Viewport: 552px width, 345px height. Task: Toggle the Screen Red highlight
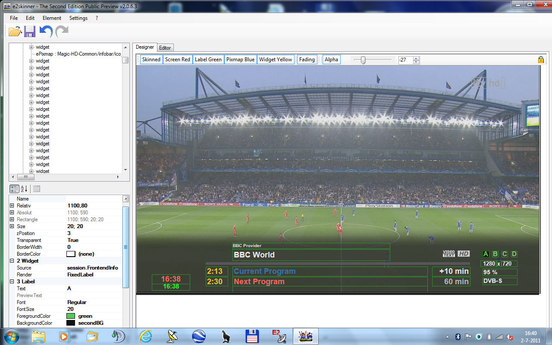[178, 60]
